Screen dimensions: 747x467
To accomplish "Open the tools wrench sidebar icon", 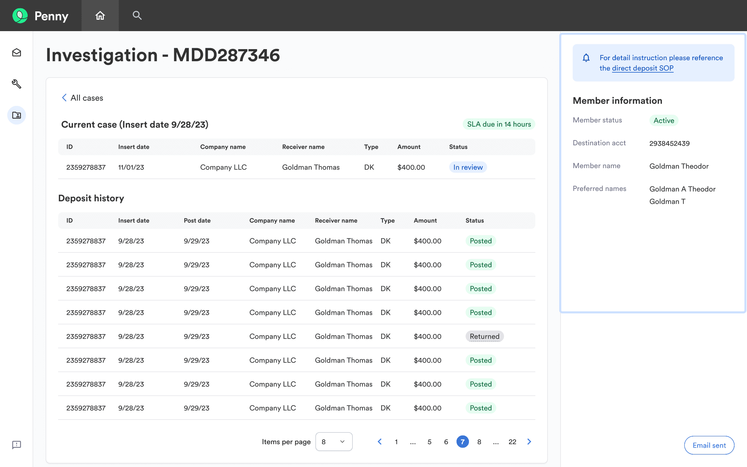I will [x=17, y=84].
